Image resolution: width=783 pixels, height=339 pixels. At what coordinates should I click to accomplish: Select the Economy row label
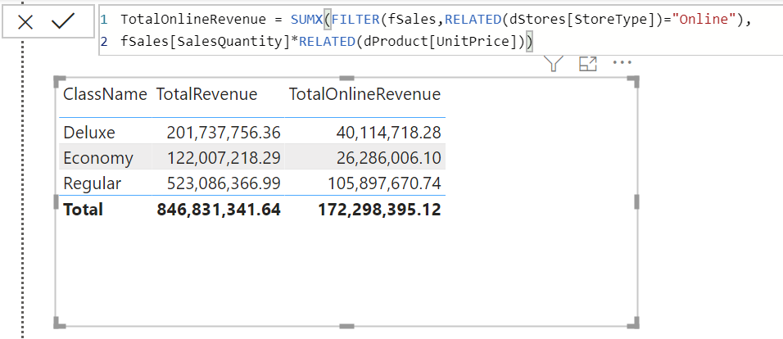point(98,158)
